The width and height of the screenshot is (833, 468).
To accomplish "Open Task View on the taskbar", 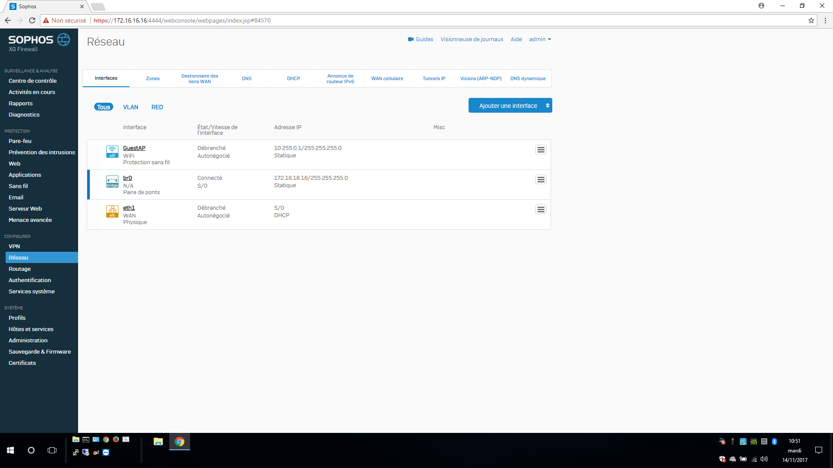I will pos(52,450).
